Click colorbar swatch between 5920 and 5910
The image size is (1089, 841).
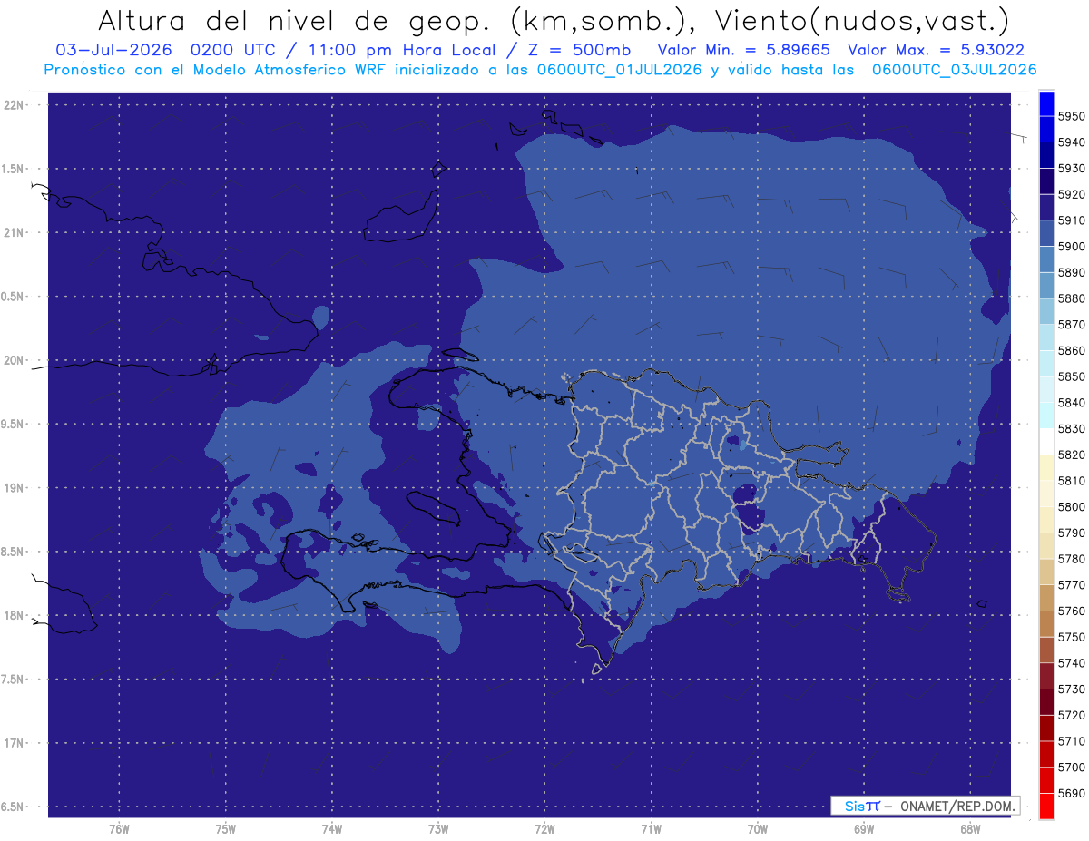tap(1046, 207)
